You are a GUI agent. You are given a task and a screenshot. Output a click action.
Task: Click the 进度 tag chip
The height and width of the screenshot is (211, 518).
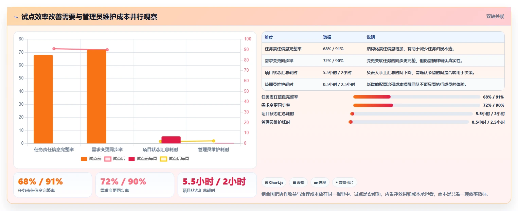point(320,182)
